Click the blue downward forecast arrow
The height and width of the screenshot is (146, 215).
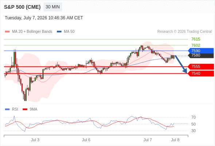coord(181,64)
